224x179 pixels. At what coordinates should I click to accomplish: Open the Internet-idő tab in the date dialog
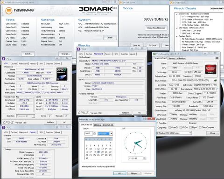coord(108,125)
